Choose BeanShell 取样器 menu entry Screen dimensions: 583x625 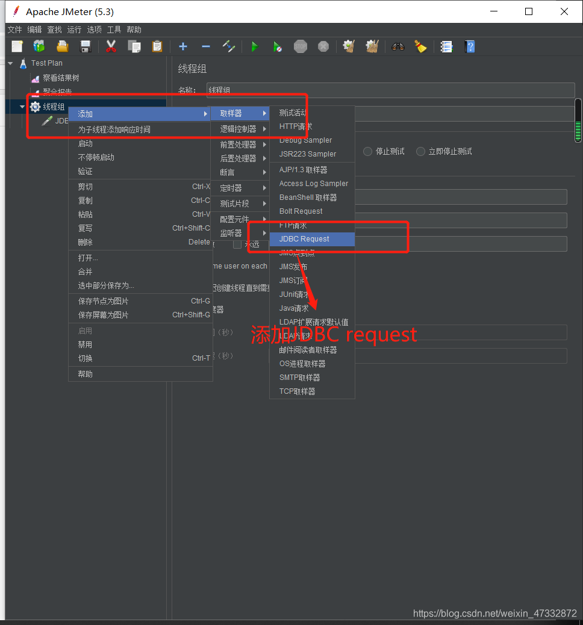312,197
